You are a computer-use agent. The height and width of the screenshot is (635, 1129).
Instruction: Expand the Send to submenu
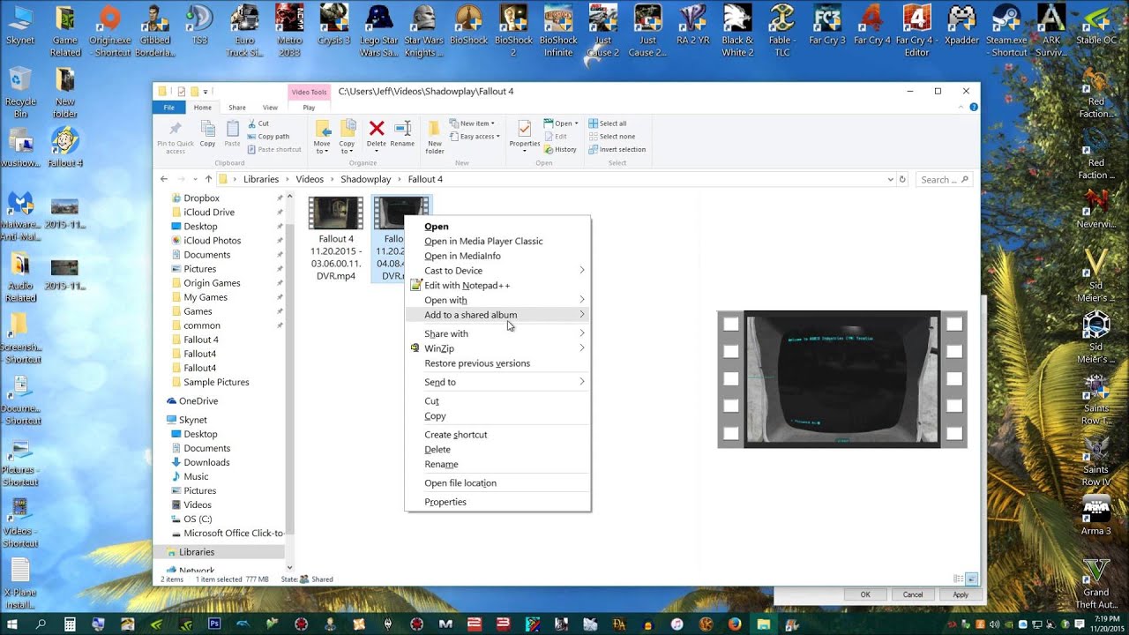[x=582, y=382]
